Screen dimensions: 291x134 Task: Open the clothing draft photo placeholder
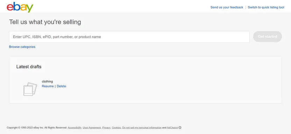coord(30,89)
